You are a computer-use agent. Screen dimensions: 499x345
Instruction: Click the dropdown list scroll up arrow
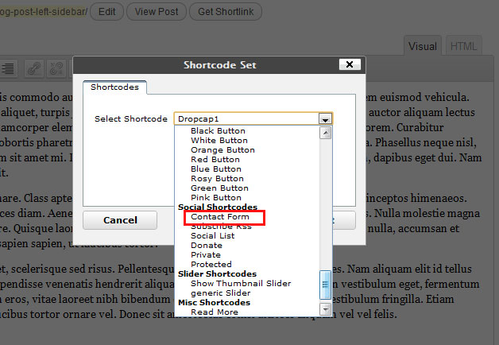pyautogui.click(x=325, y=133)
